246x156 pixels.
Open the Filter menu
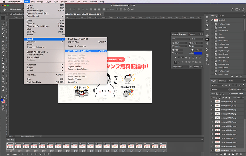(x=72, y=2)
